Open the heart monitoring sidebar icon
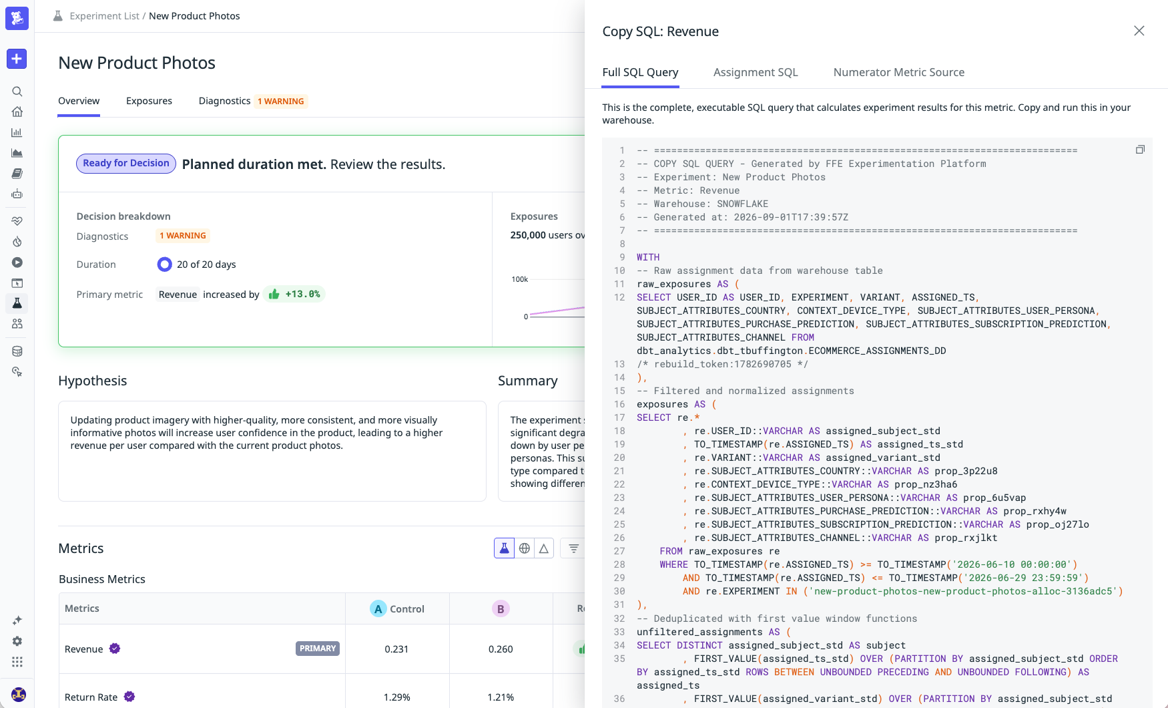The height and width of the screenshot is (708, 1168). (x=17, y=221)
